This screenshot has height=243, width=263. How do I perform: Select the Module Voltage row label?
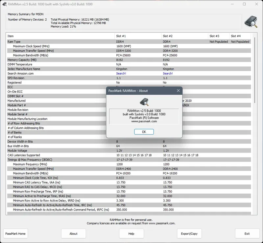pos(17,151)
